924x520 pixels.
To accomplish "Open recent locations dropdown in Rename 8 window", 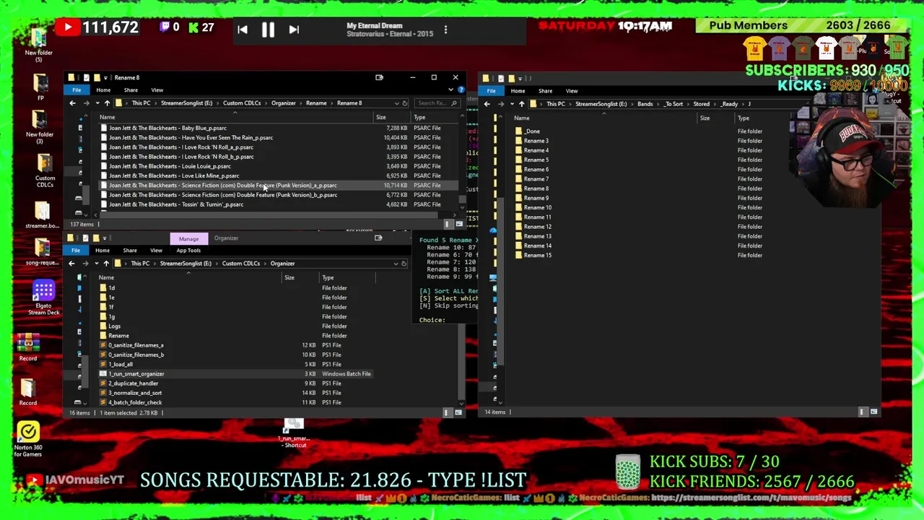I will click(x=97, y=103).
